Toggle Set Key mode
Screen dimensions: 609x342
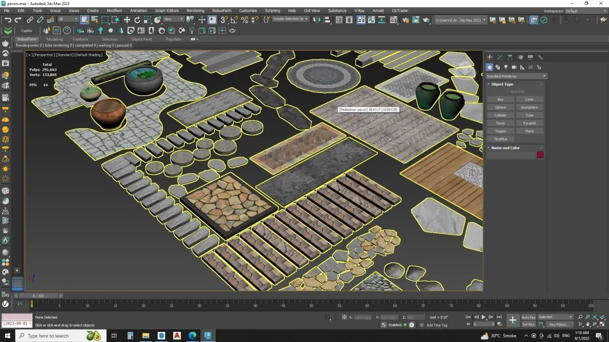point(528,324)
